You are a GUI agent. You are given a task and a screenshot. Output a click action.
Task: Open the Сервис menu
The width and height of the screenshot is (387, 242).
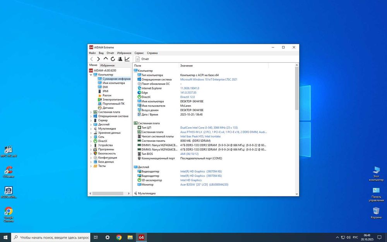click(139, 53)
